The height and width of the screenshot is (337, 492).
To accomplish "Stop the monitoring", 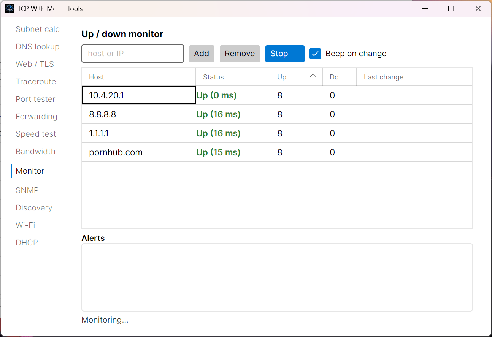I will pos(285,54).
